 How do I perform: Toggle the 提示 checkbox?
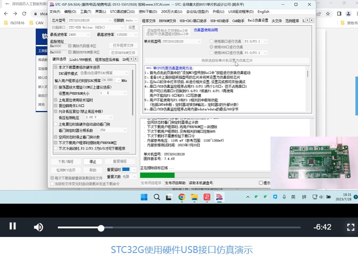(261, 182)
